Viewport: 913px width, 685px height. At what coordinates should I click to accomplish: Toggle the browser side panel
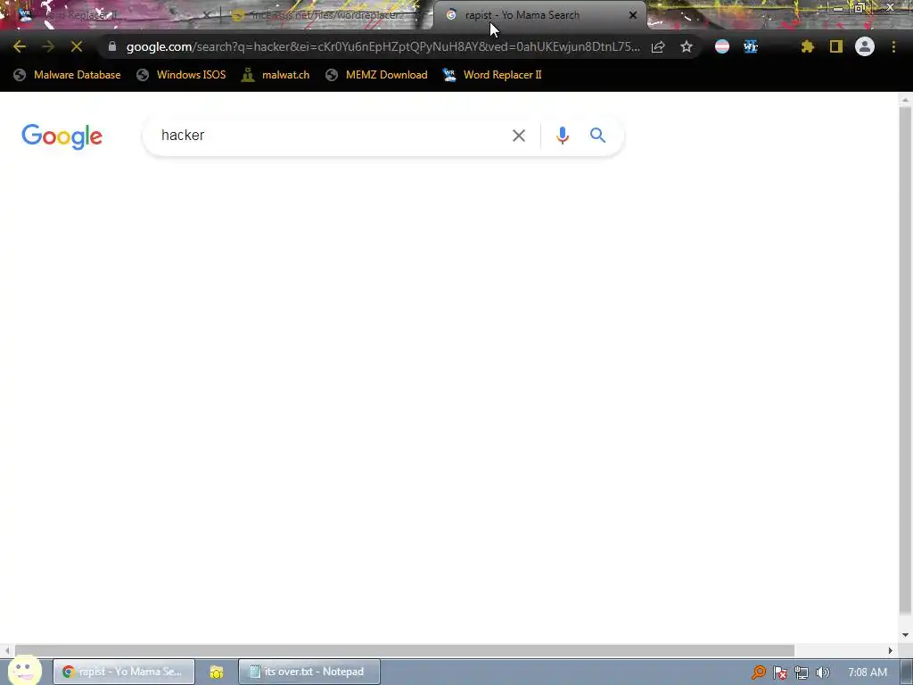coord(836,46)
